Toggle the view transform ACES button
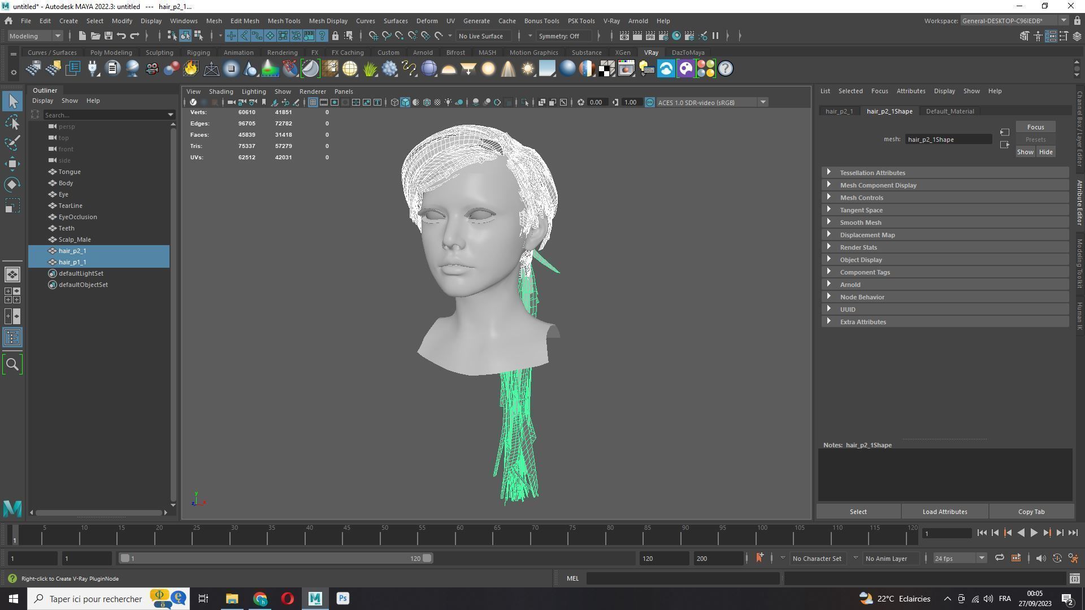Viewport: 1085px width, 610px height. [649, 102]
